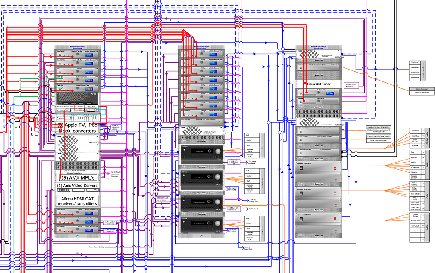Select the Guest Bedroom Integra receiver volume knob
The image size is (435, 273).
pos(218,224)
